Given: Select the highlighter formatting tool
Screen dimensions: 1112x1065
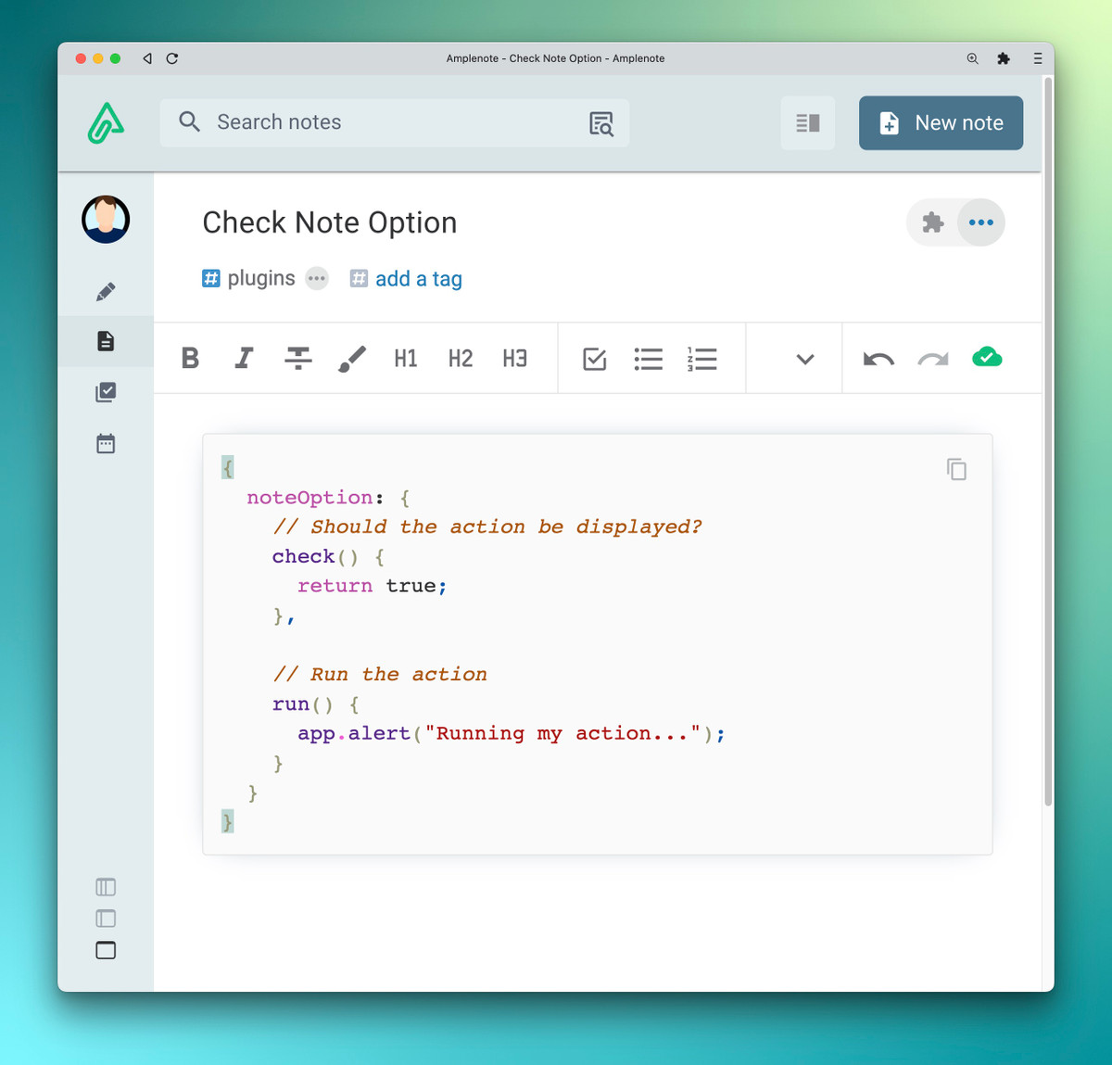Looking at the screenshot, I should click(352, 358).
